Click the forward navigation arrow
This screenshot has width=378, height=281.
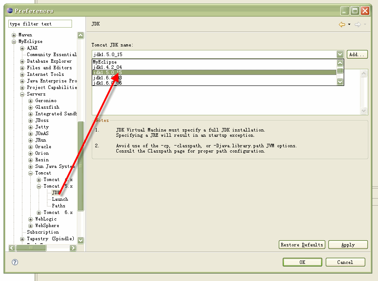click(x=358, y=24)
